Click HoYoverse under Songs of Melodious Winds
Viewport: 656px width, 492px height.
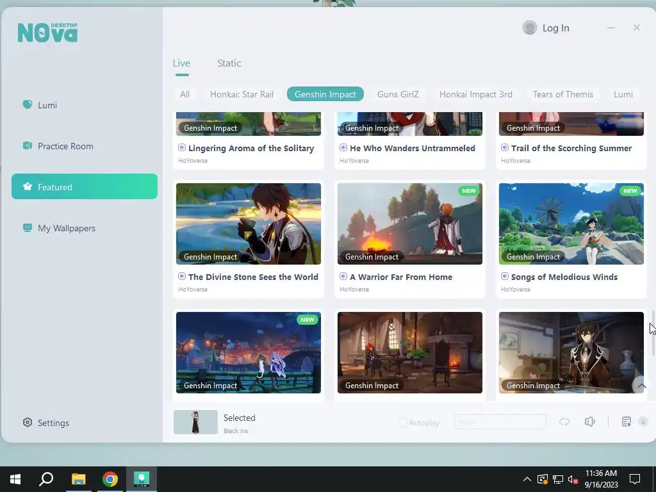(516, 289)
